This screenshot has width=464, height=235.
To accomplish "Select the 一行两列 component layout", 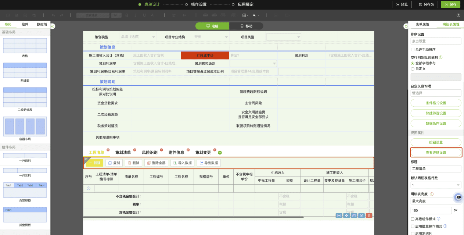I will pyautogui.click(x=25, y=156).
